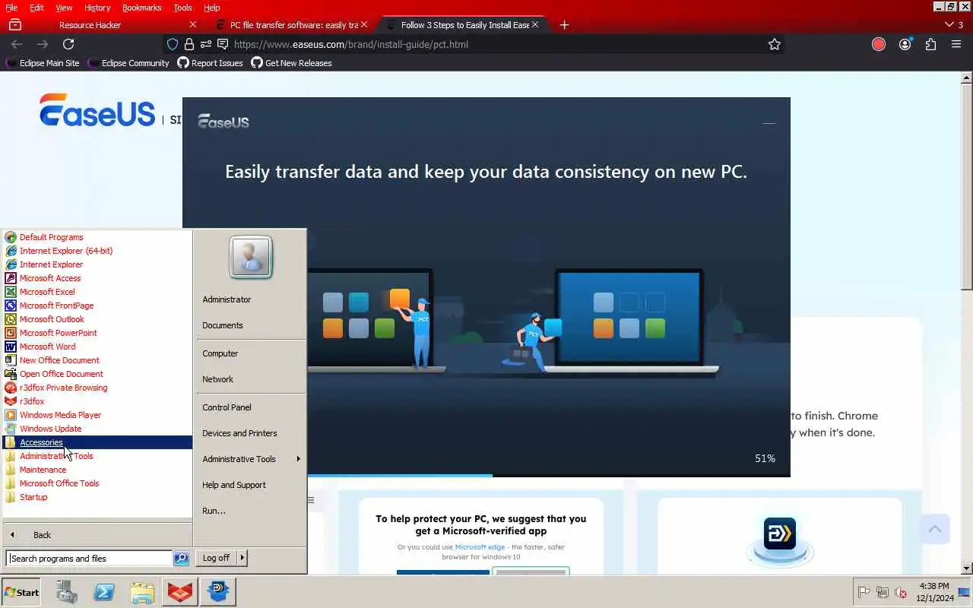Open Microsoft PowerPoint
Image resolution: width=973 pixels, height=608 pixels.
(x=58, y=333)
